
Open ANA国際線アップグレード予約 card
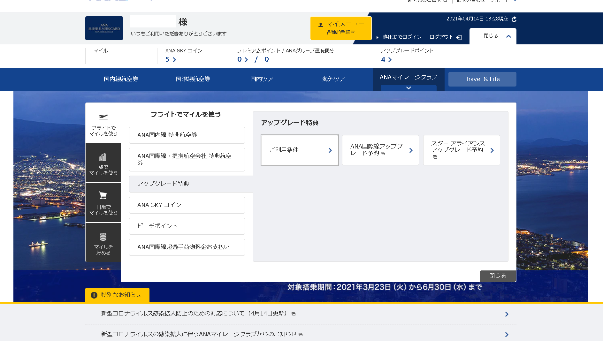[380, 150]
